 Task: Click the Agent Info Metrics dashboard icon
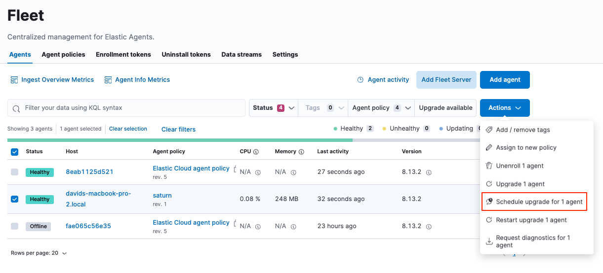tap(108, 80)
